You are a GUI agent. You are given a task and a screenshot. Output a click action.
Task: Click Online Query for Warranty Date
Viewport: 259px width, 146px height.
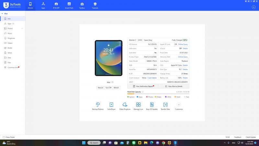(x=183, y=57)
